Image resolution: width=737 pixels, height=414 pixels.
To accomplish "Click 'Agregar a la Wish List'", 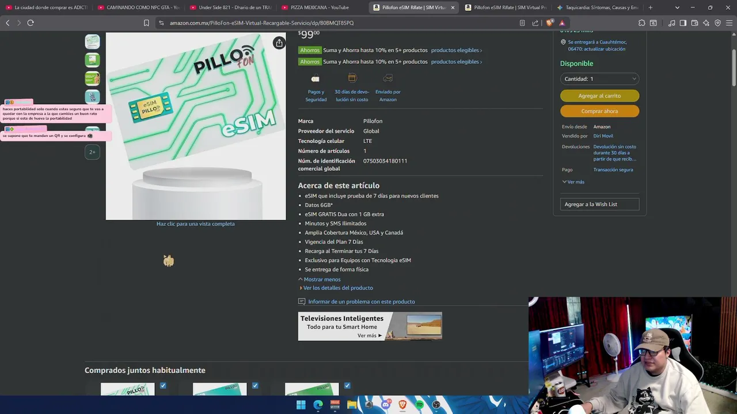I will (x=599, y=204).
